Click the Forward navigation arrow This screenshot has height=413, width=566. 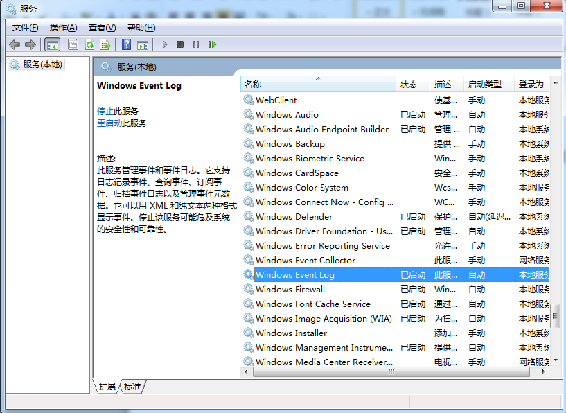pyautogui.click(x=30, y=44)
